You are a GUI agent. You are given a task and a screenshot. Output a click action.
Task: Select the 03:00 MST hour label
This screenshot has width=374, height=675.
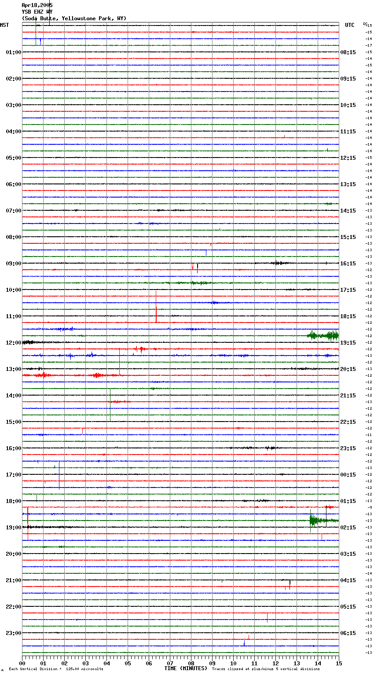[14, 105]
